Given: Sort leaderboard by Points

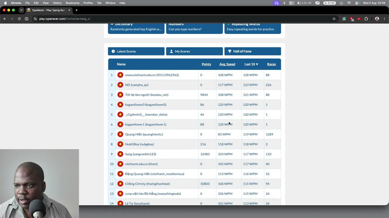Looking at the screenshot, I should pos(206,64).
